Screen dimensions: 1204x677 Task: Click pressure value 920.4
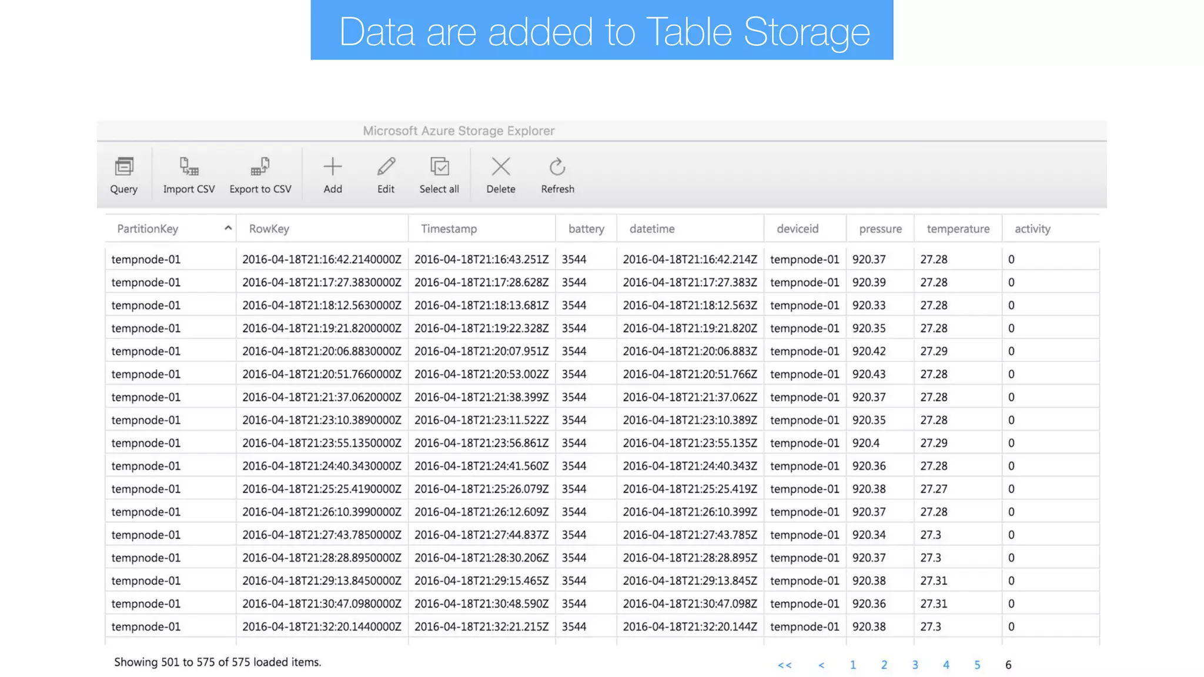coord(866,443)
